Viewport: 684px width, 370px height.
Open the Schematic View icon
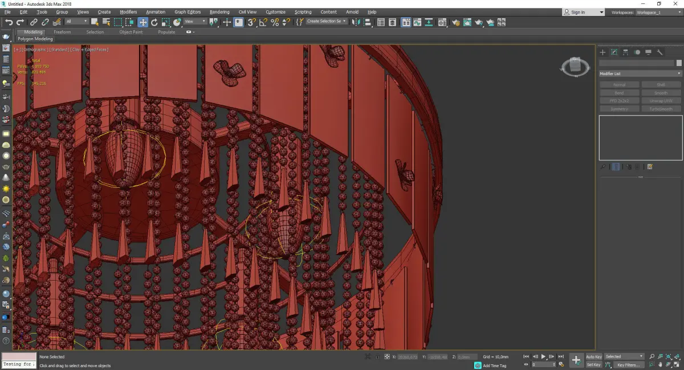coord(429,22)
